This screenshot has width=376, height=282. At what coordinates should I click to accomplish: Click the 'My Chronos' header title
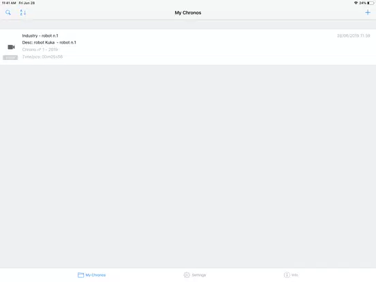pyautogui.click(x=188, y=13)
